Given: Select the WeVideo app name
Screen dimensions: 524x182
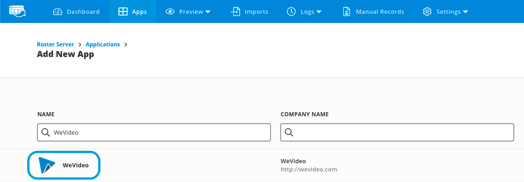Looking at the screenshot, I should [x=76, y=165].
